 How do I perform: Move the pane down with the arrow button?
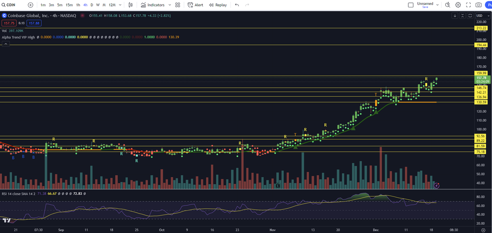(x=455, y=16)
